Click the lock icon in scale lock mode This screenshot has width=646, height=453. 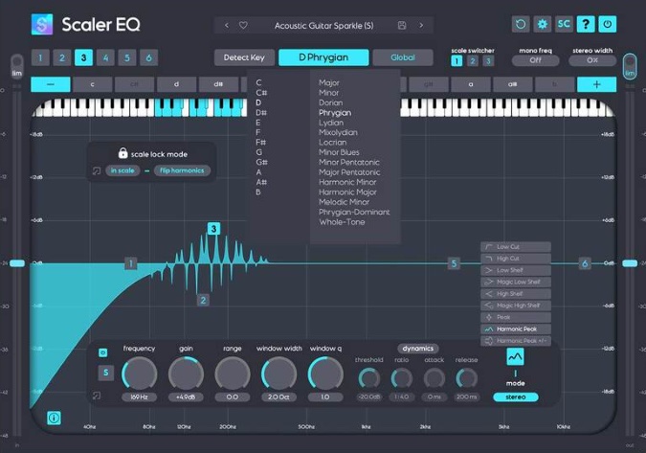tap(123, 153)
